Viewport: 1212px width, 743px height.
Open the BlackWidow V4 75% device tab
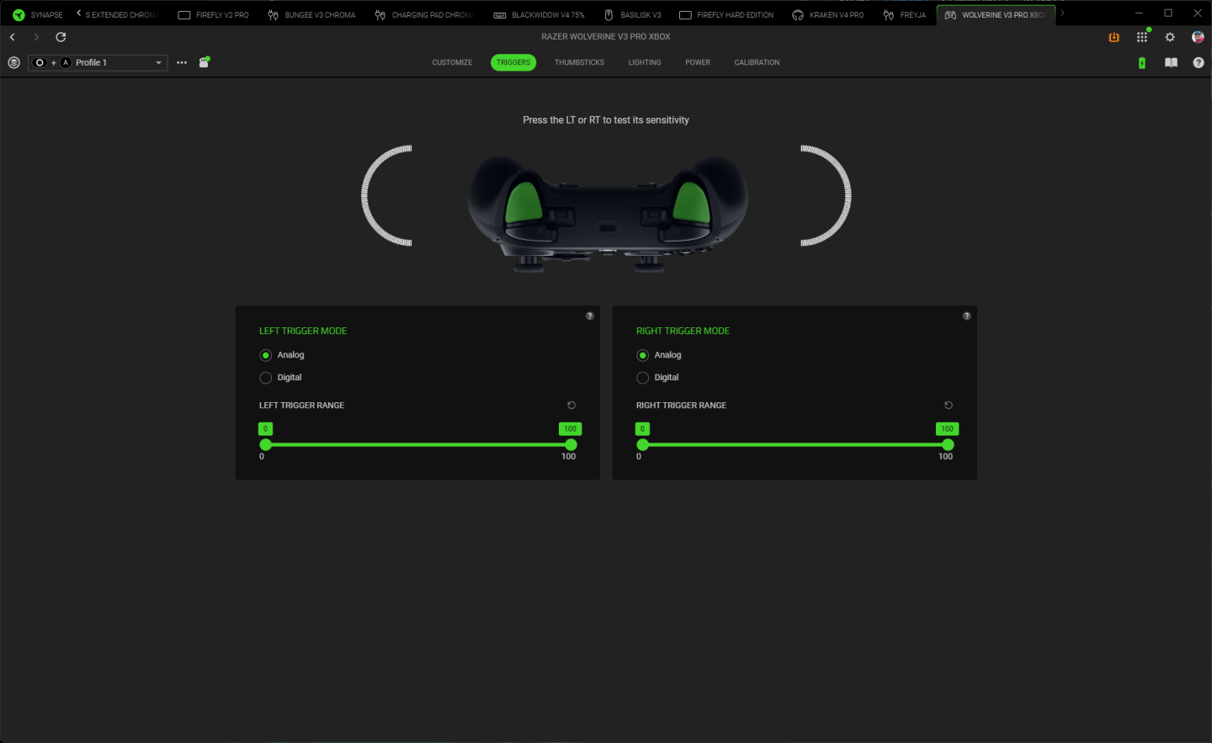pyautogui.click(x=539, y=15)
